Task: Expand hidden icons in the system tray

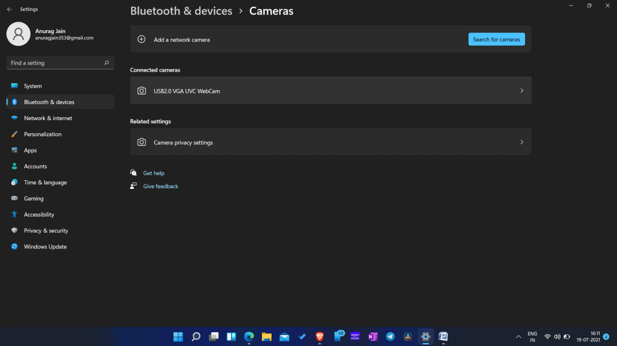Action: tap(518, 336)
